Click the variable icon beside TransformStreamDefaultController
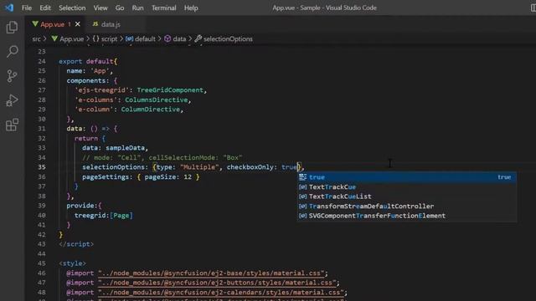536x301 pixels. click(302, 207)
